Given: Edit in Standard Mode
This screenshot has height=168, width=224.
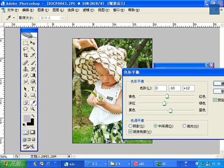Looking at the screenshot, I should pos(25,132).
